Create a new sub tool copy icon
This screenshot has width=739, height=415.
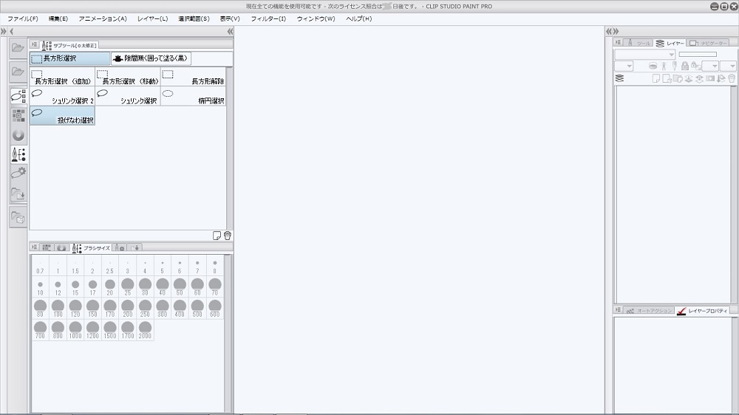217,236
